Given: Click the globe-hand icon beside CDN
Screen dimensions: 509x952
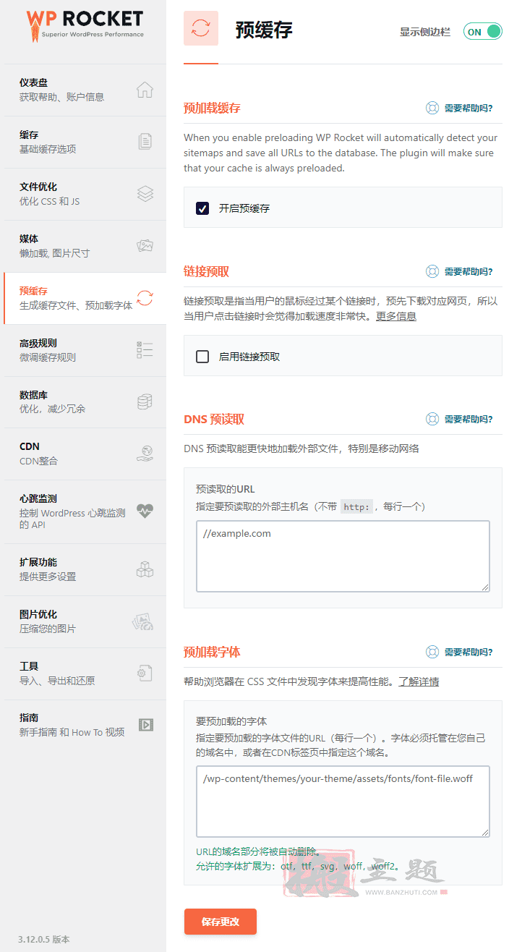Looking at the screenshot, I should point(145,454).
